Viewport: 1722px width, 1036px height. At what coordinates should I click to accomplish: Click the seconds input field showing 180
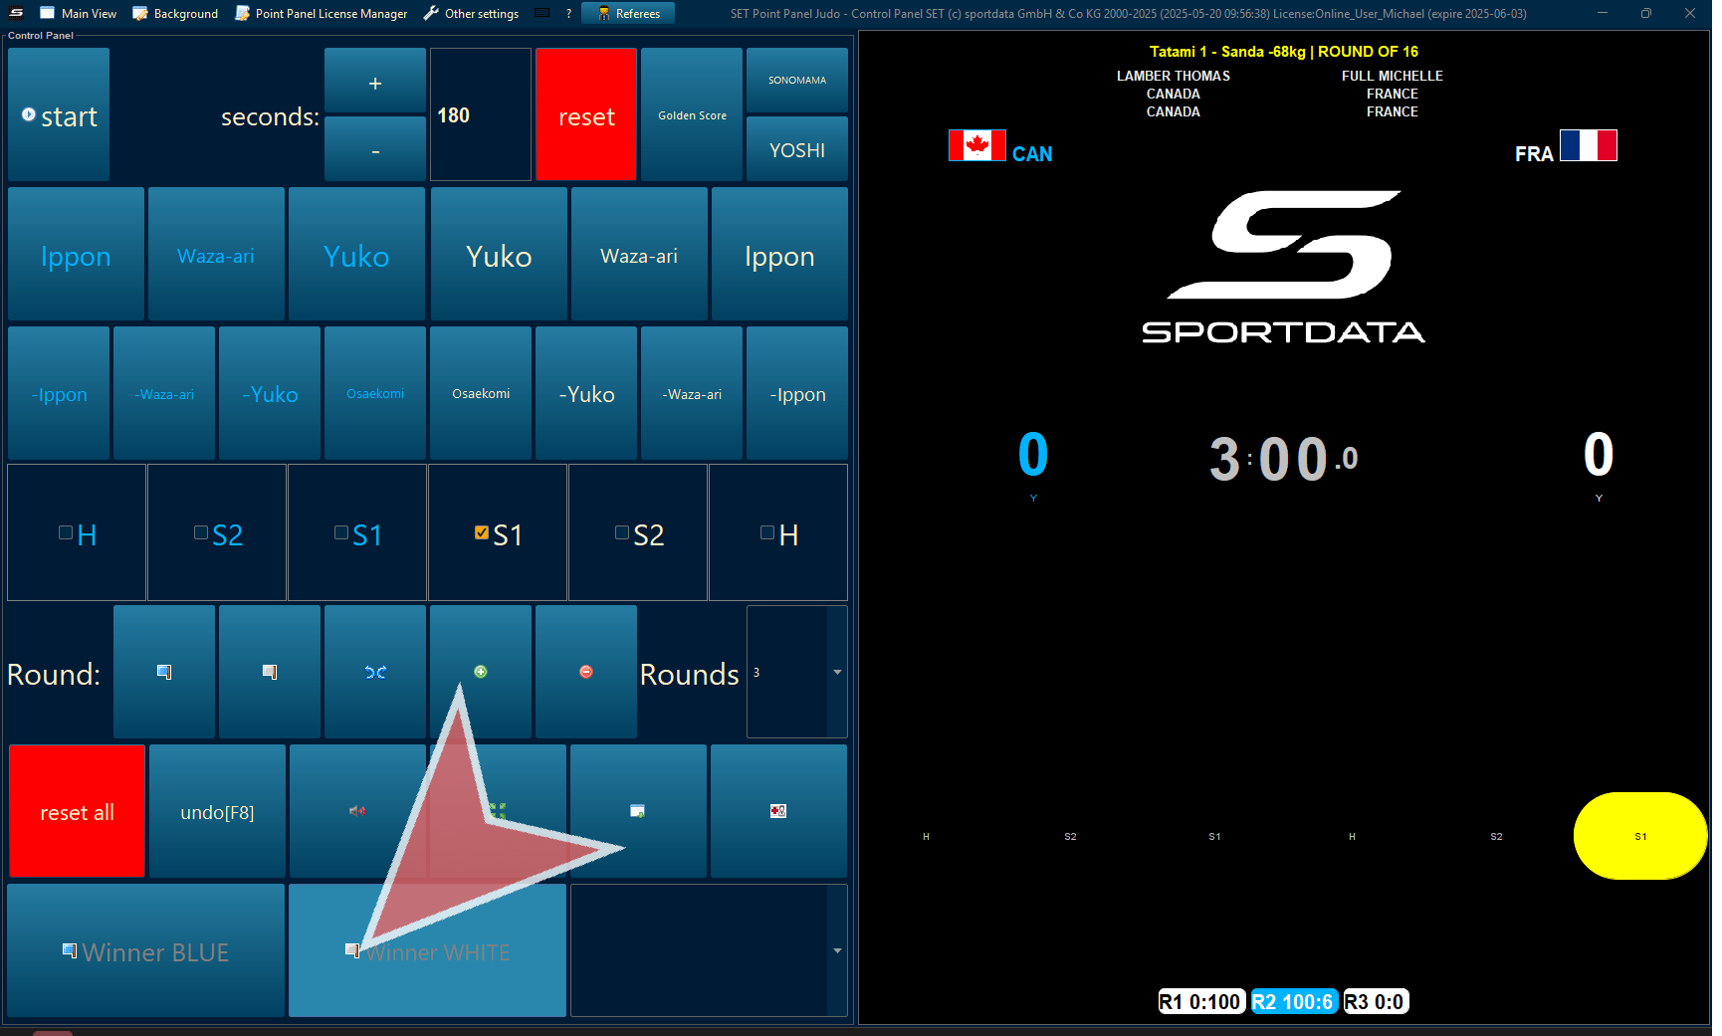481,115
